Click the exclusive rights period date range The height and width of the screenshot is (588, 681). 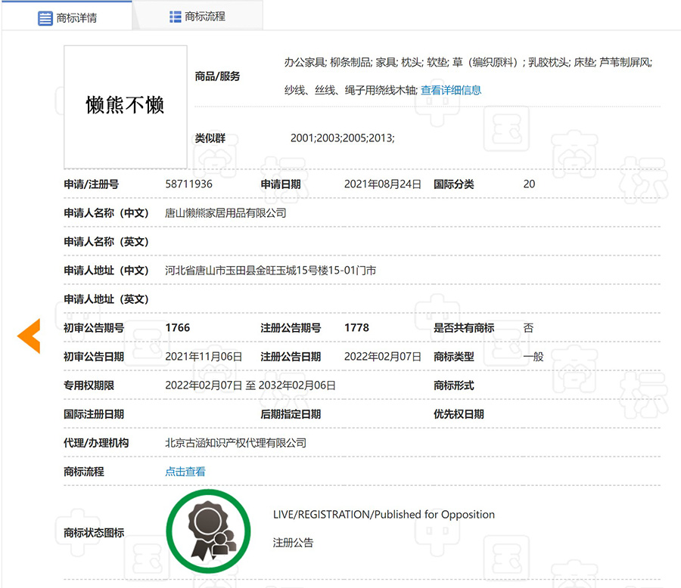point(250,385)
